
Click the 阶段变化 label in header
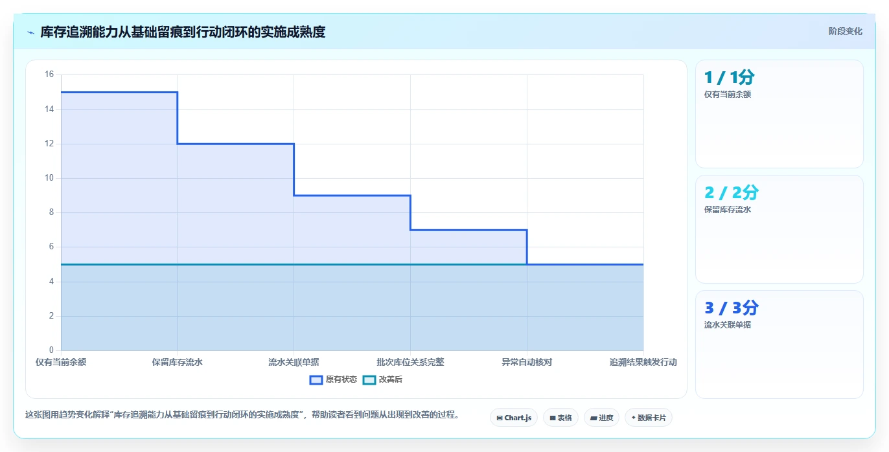[x=846, y=31]
